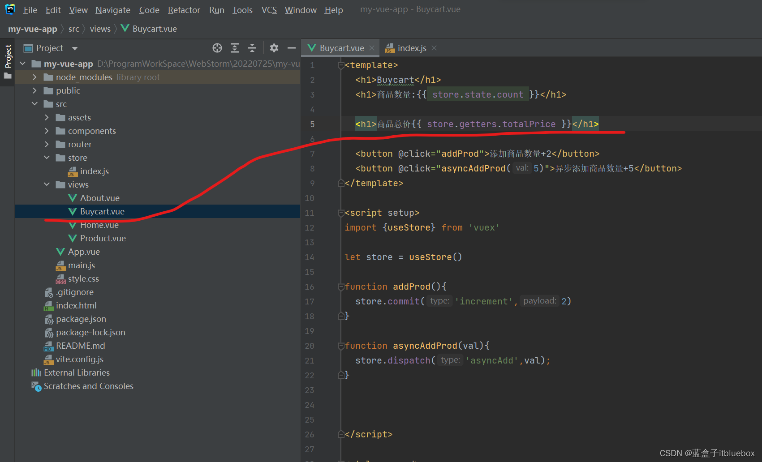The width and height of the screenshot is (762, 462).
Task: Click my-vue-app breadcrumb in navigation bar
Action: 33,29
